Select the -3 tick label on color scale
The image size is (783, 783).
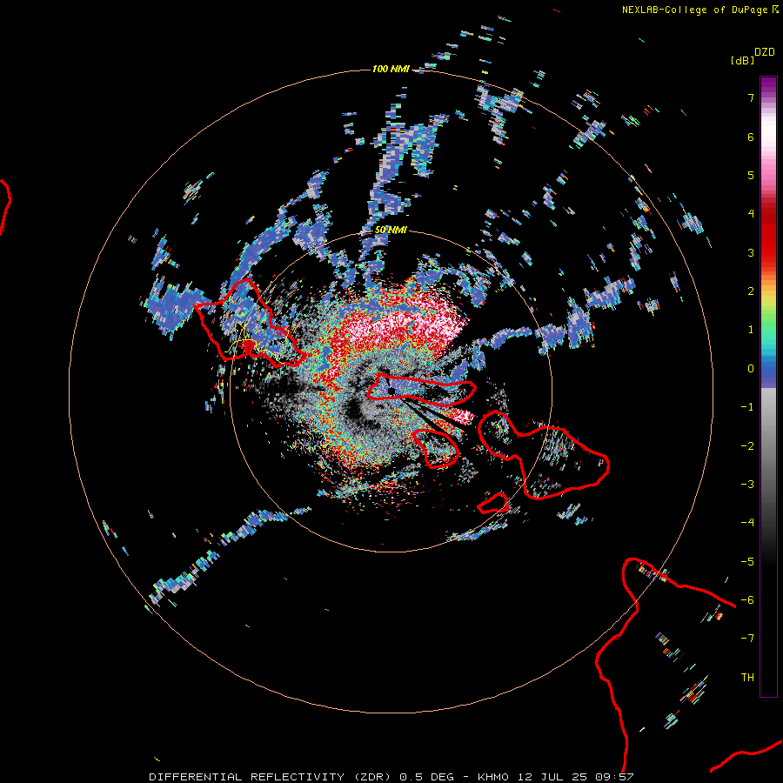747,485
